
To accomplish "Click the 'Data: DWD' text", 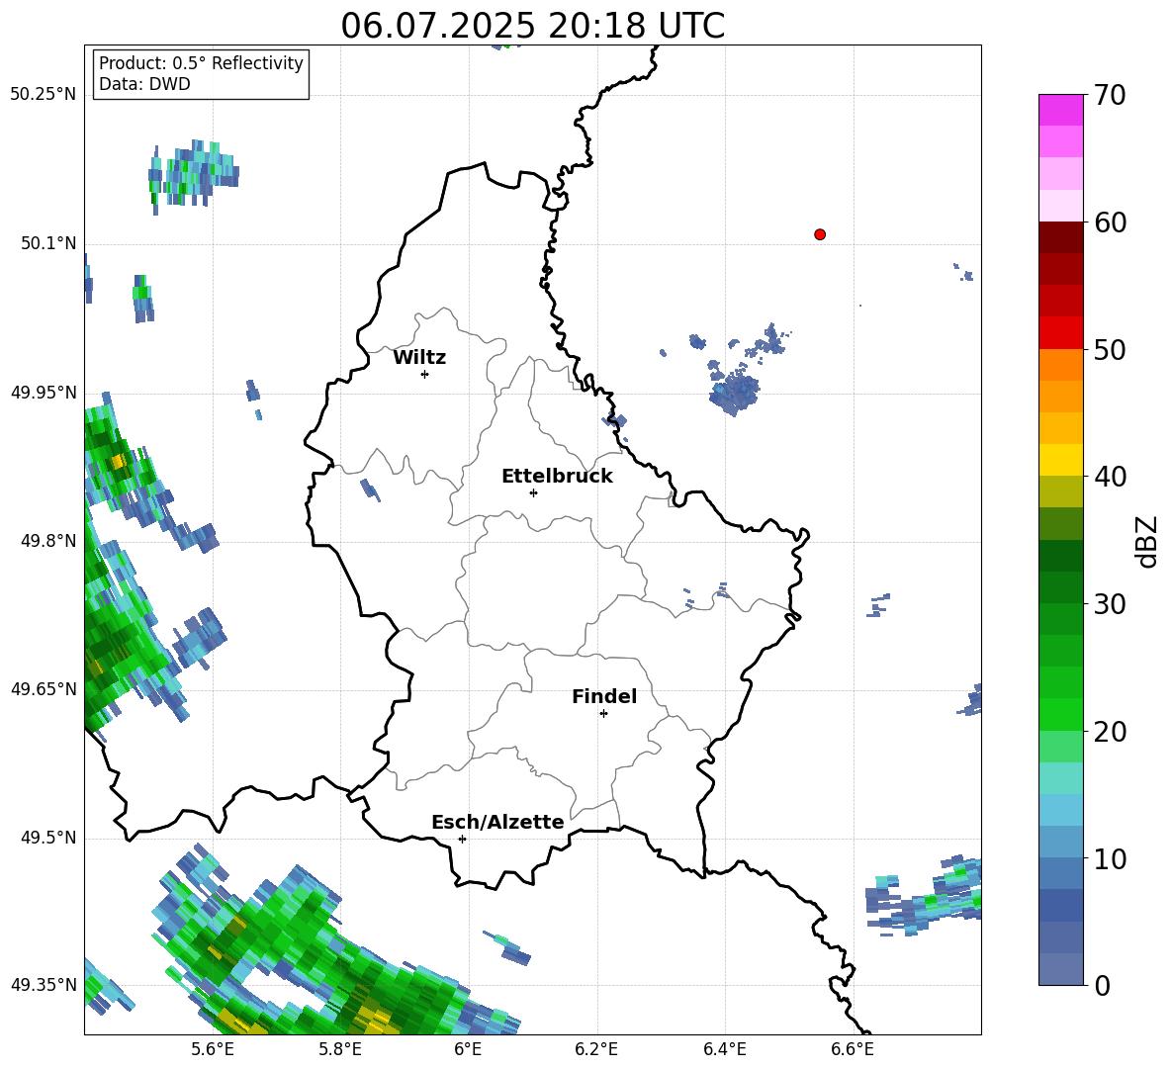I will point(144,84).
